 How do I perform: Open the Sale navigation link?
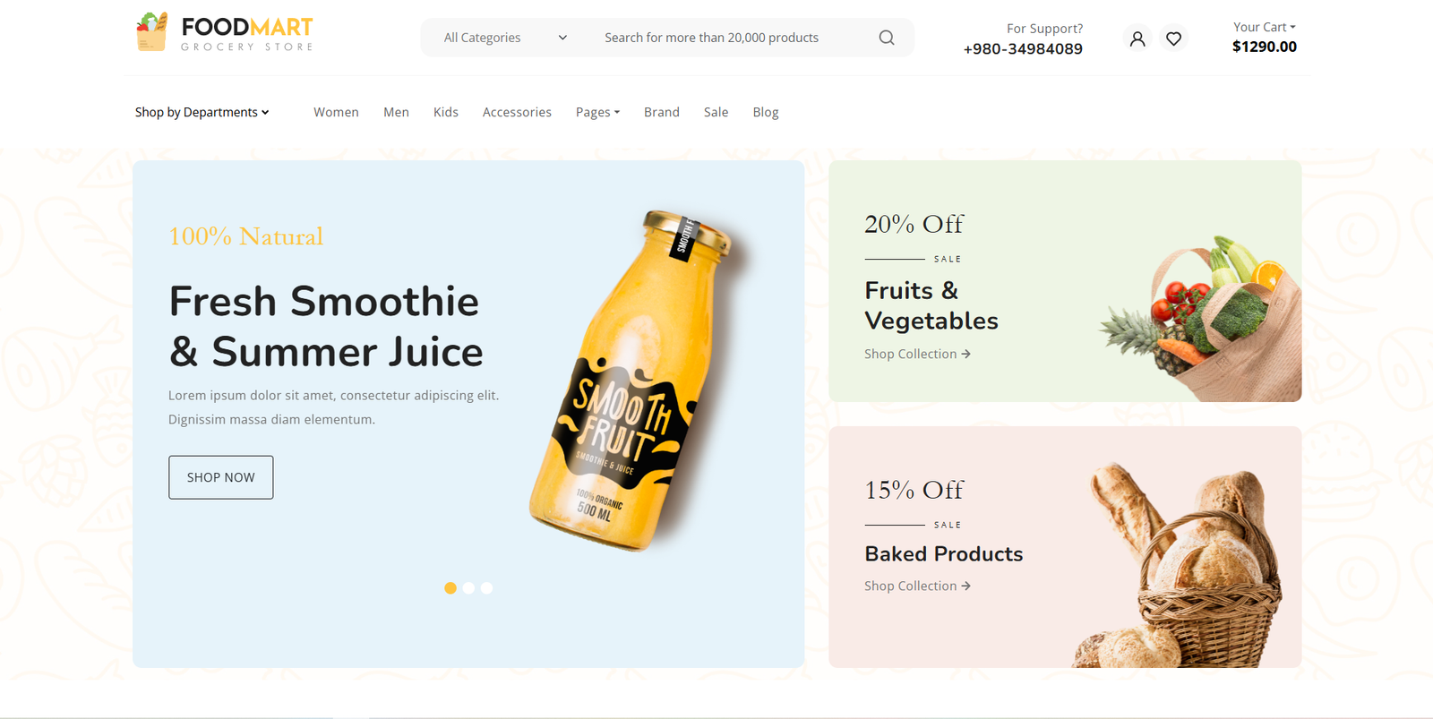pyautogui.click(x=716, y=112)
